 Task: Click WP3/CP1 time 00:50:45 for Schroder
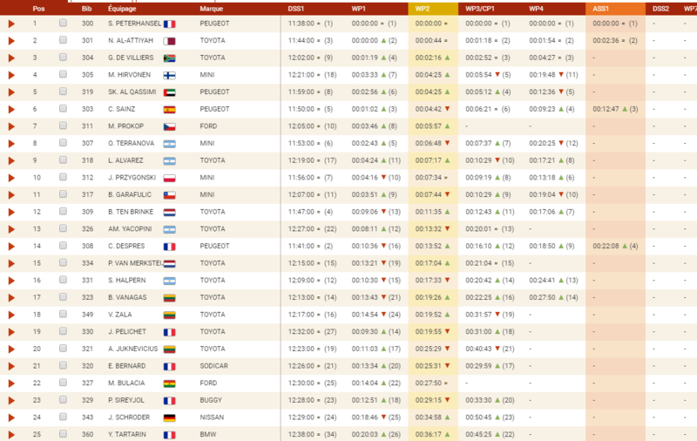coord(478,417)
